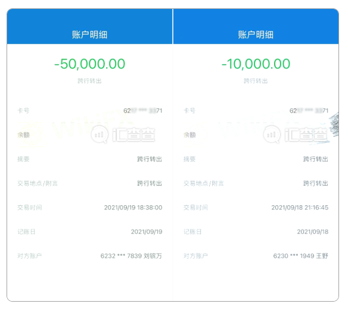Click the masked card number in right panel
This screenshot has height=310, width=348.
(x=309, y=111)
